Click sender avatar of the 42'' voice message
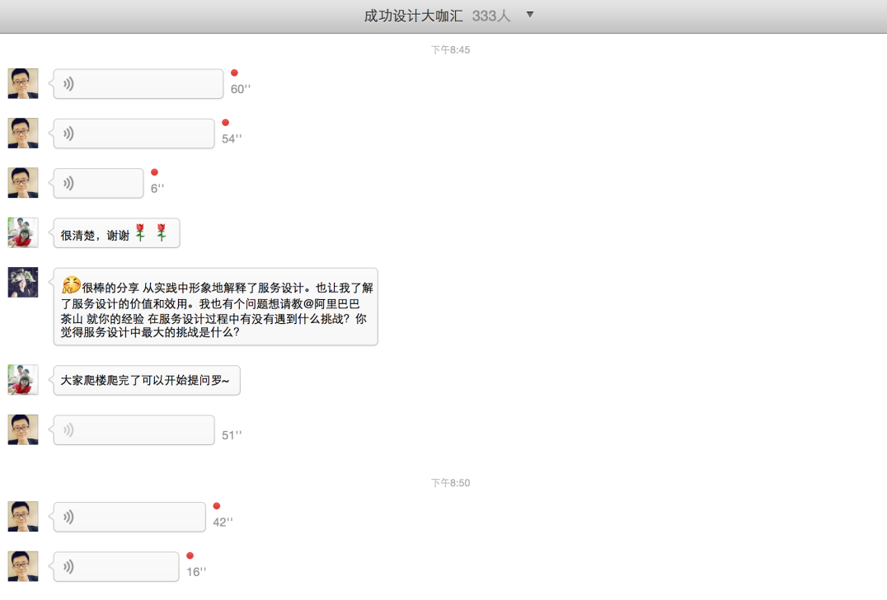 tap(23, 517)
